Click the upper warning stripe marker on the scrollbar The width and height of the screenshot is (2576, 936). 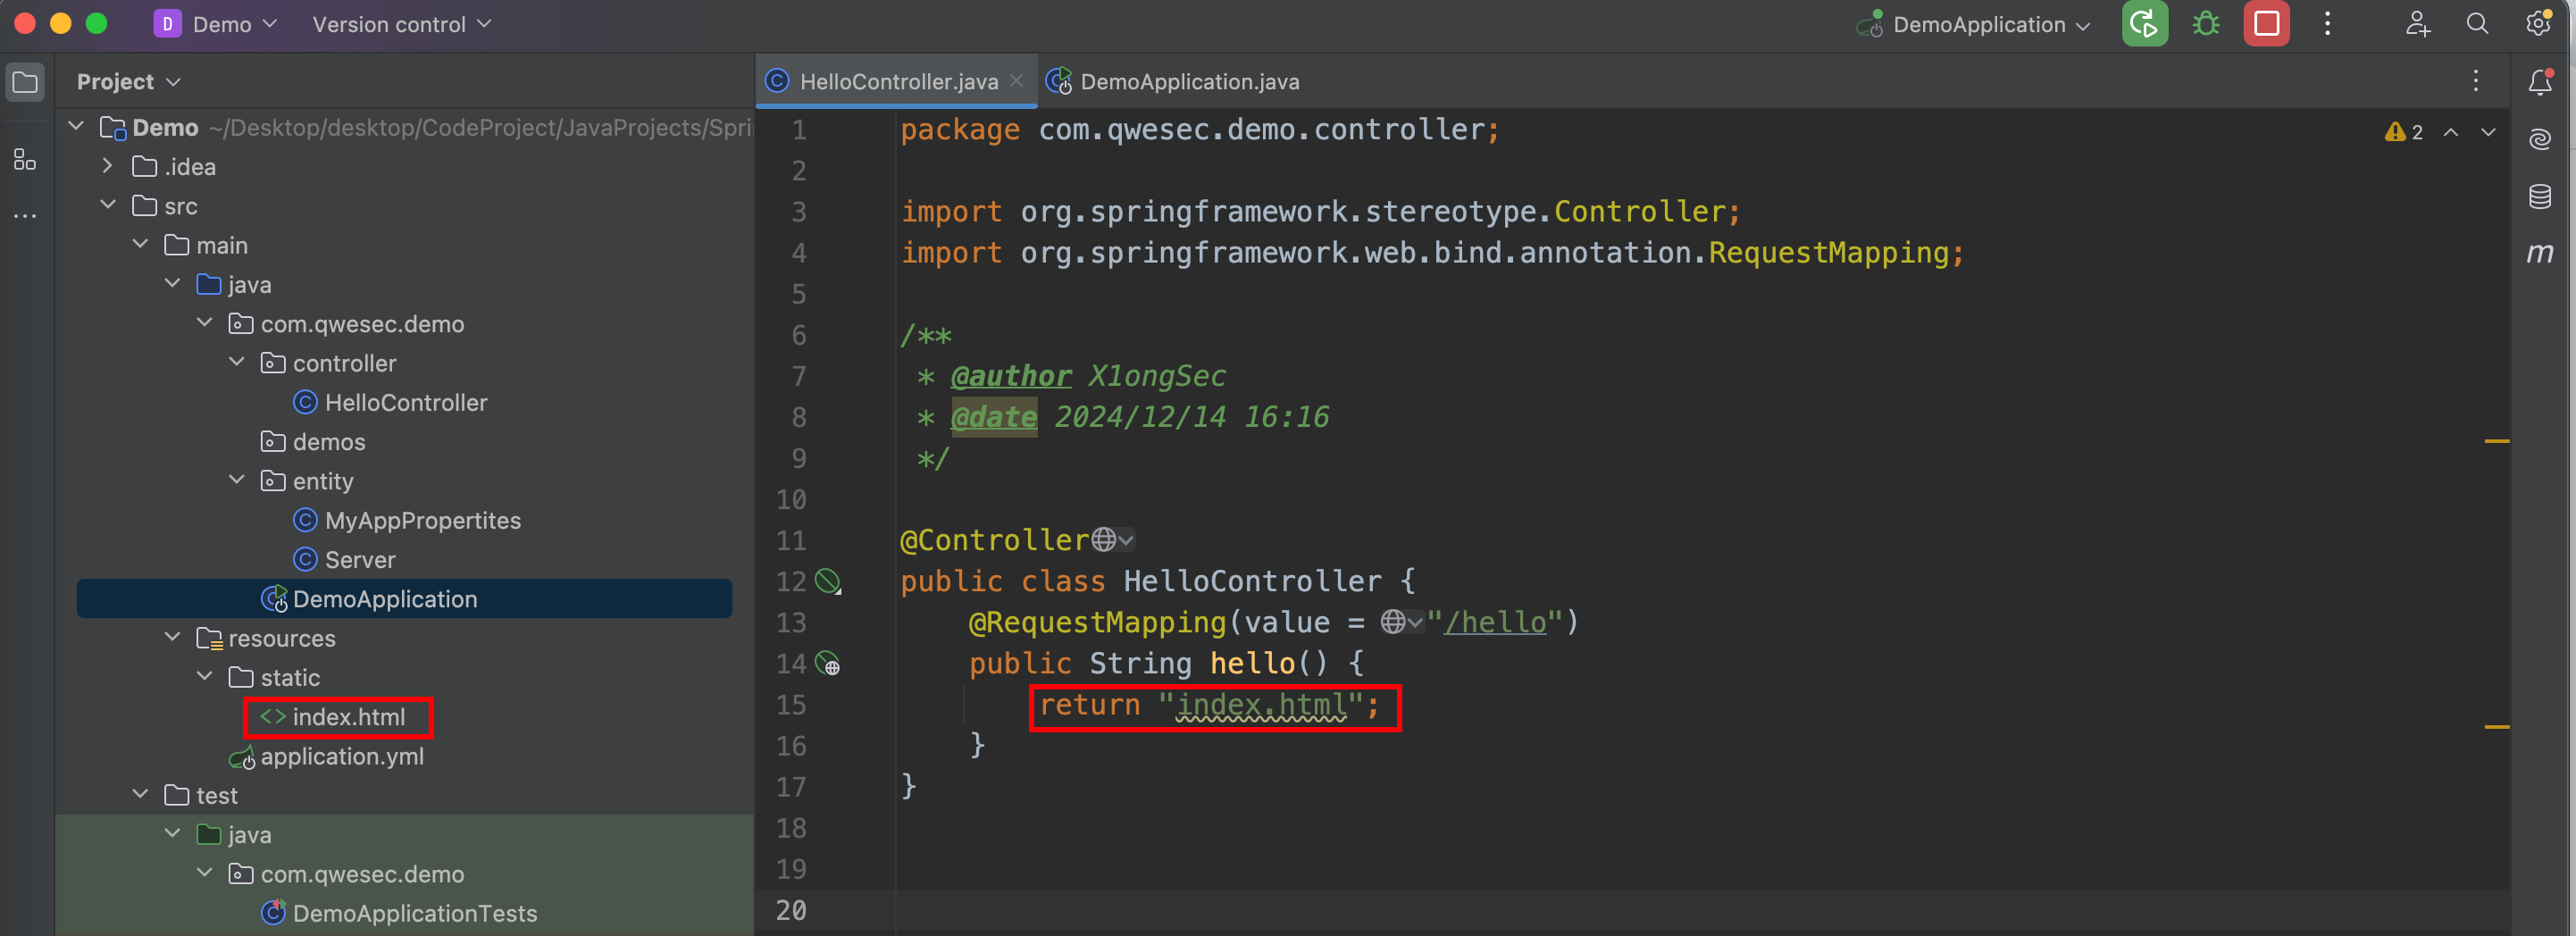(2497, 441)
